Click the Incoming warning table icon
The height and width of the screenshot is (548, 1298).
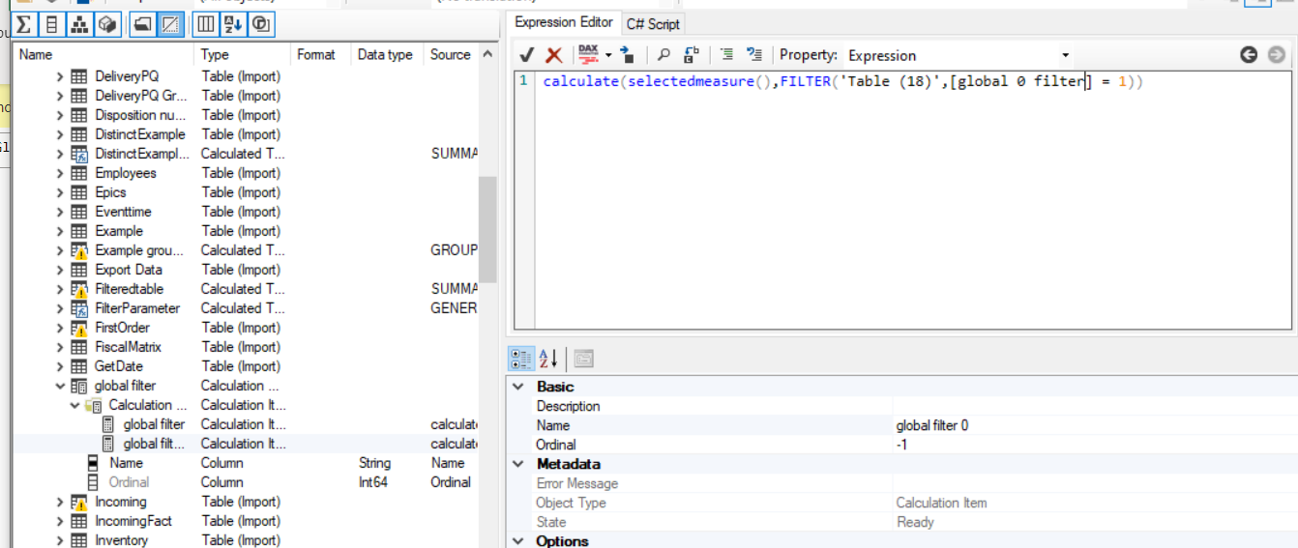(79, 502)
